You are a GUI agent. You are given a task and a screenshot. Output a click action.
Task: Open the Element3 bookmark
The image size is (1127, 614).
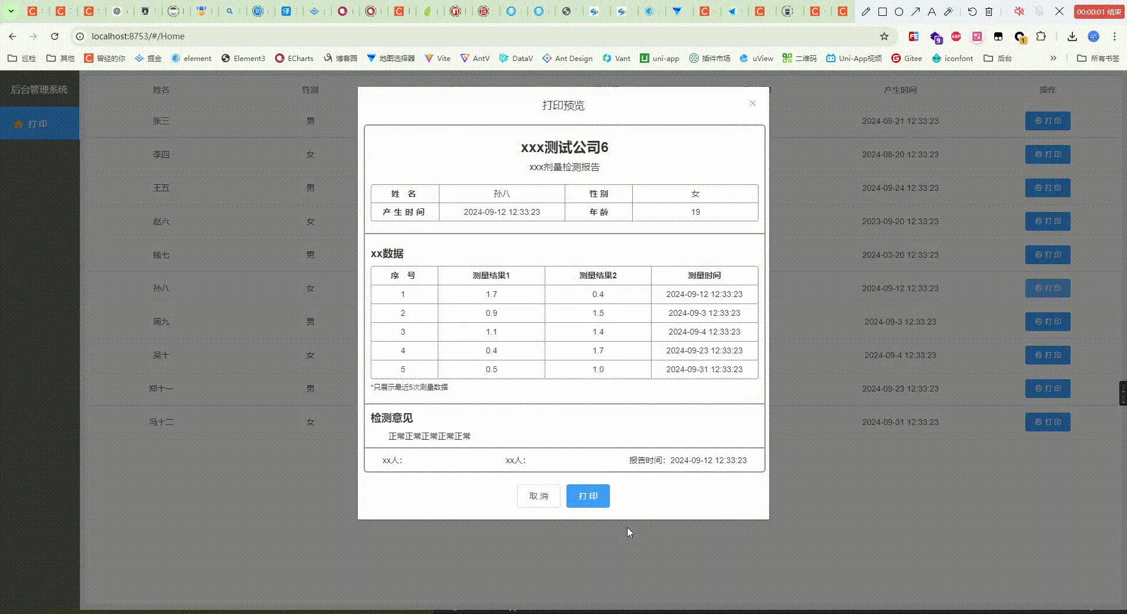[243, 58]
